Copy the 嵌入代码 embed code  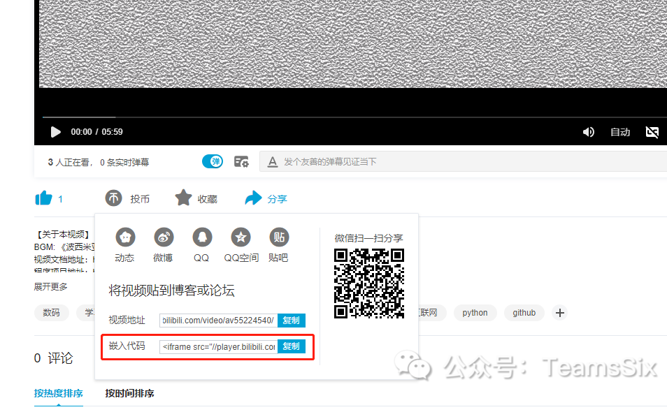[x=292, y=346]
